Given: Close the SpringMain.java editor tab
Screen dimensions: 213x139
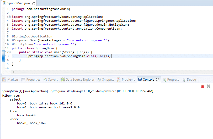Looking at the screenshot, I should pyautogui.click(x=33, y=3).
